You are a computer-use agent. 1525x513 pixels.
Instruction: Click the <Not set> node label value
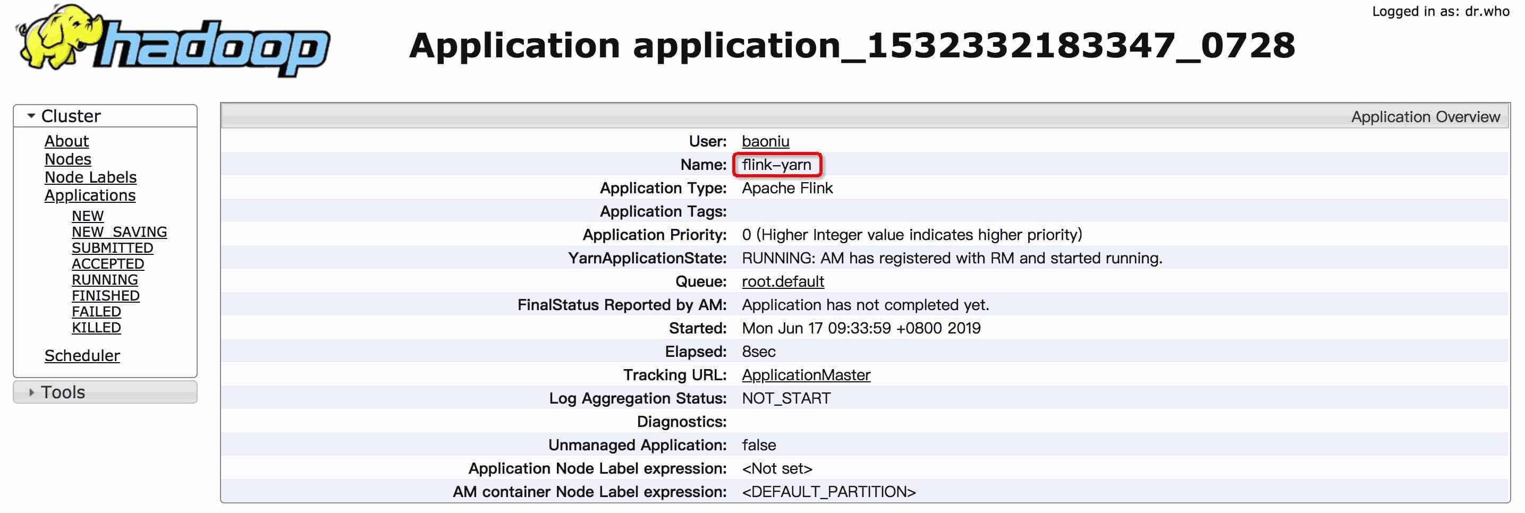[x=777, y=468]
